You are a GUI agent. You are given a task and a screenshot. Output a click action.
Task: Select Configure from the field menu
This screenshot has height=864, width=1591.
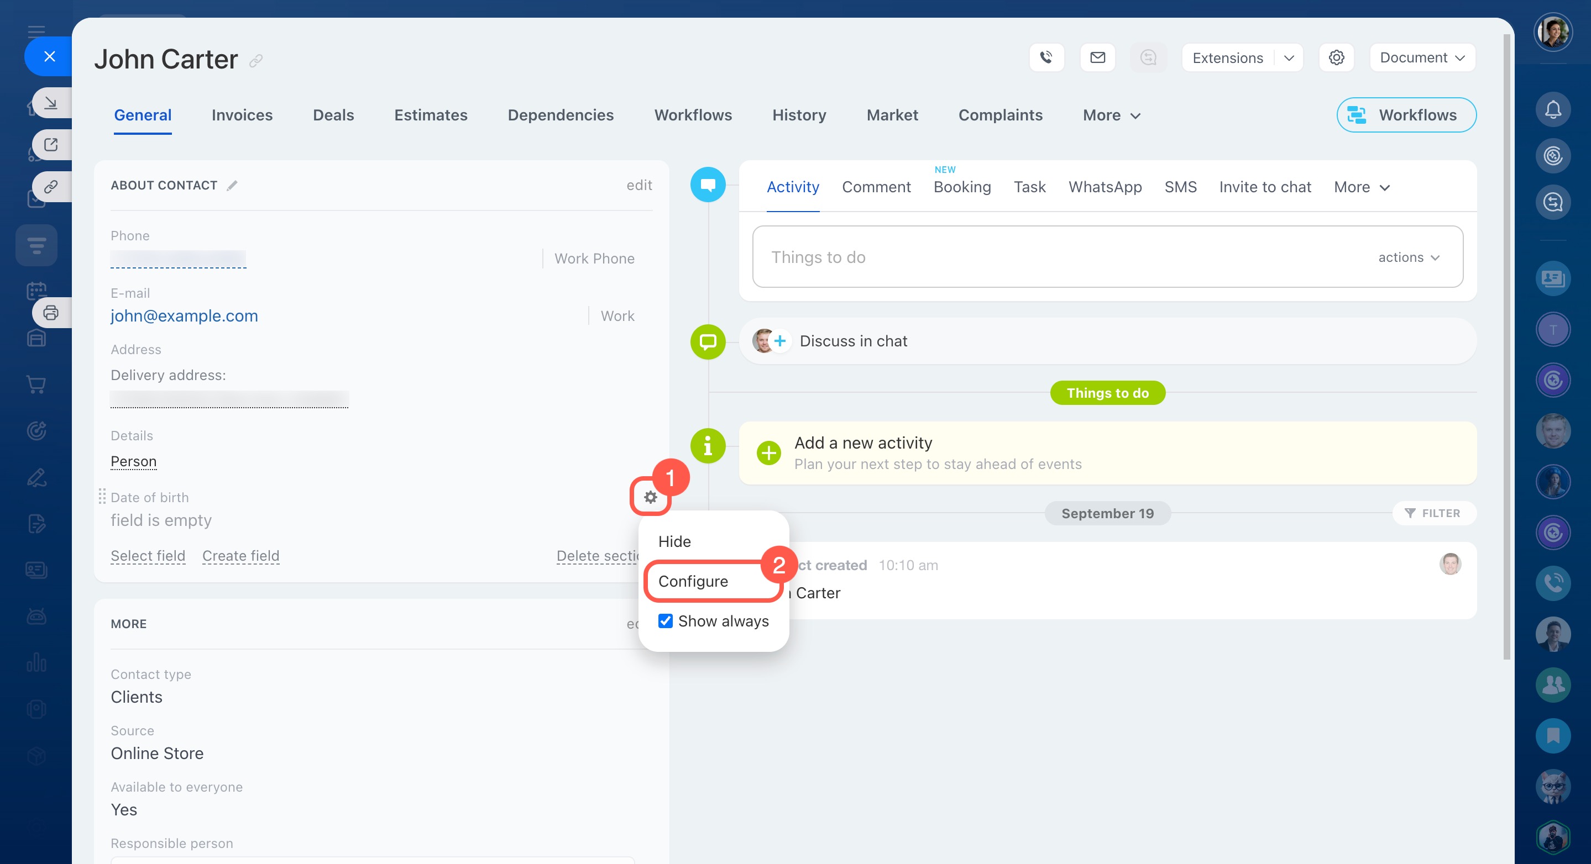[693, 581]
